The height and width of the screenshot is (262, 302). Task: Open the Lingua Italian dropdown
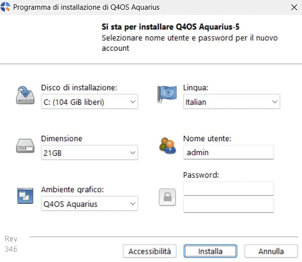tap(232, 101)
